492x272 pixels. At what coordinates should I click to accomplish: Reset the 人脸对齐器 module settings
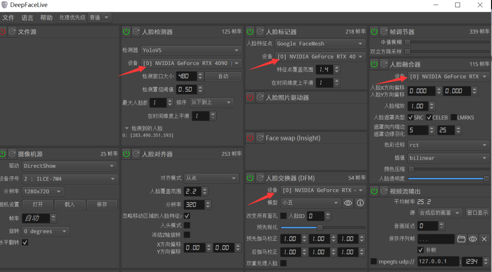tap(136, 154)
